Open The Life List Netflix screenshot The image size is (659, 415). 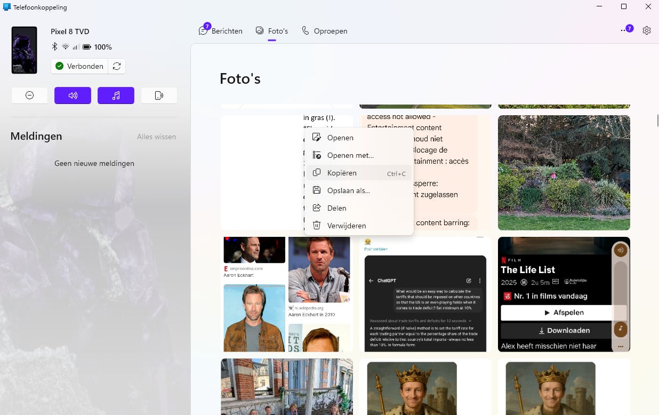pyautogui.click(x=564, y=294)
